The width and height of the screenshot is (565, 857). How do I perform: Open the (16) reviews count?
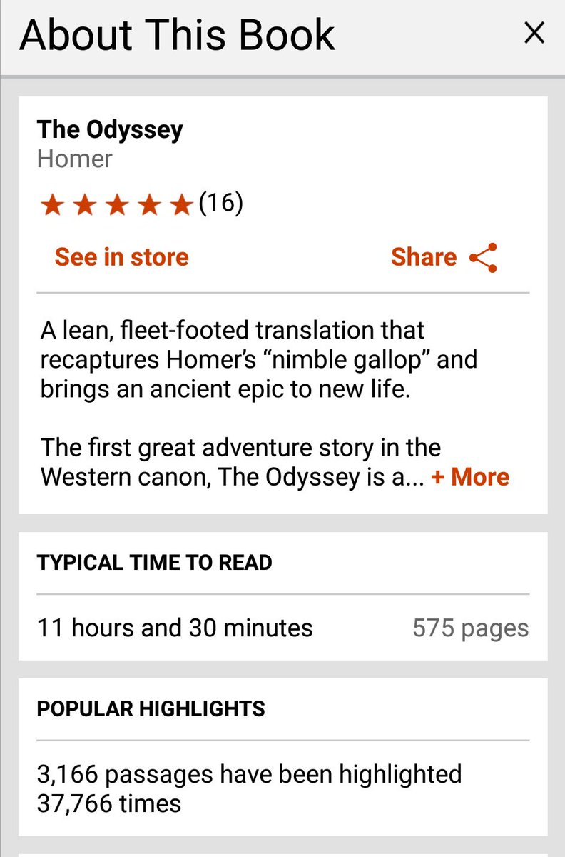point(221,204)
